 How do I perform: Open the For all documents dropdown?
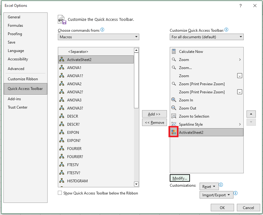pyautogui.click(x=207, y=37)
